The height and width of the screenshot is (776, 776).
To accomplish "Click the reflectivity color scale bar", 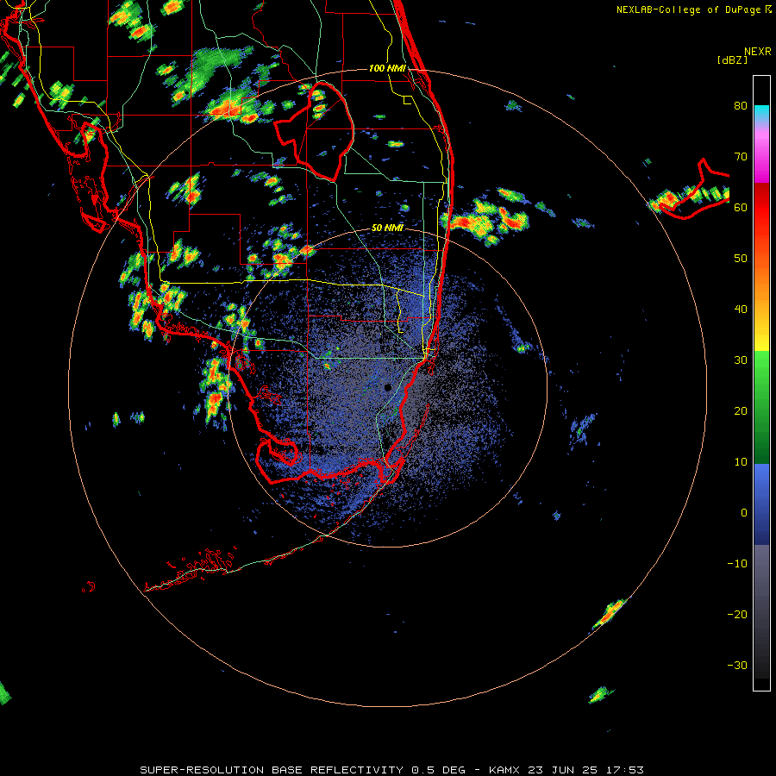I will click(x=761, y=383).
